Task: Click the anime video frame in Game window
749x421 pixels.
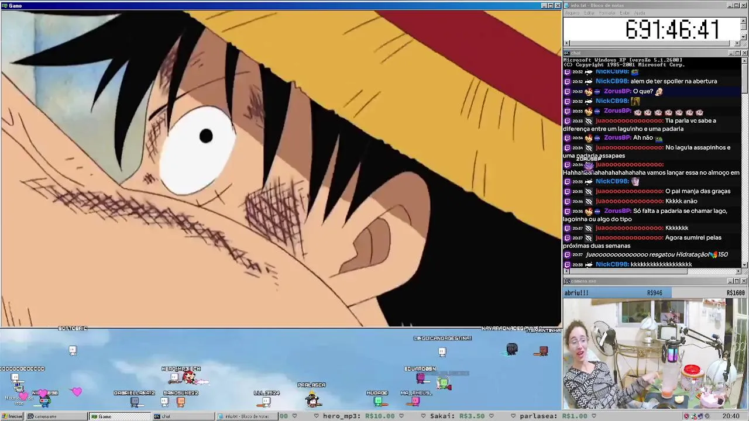Action: point(281,168)
